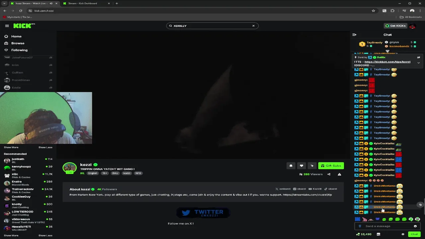Click TayBready in the gift leaderboard

click(375, 42)
